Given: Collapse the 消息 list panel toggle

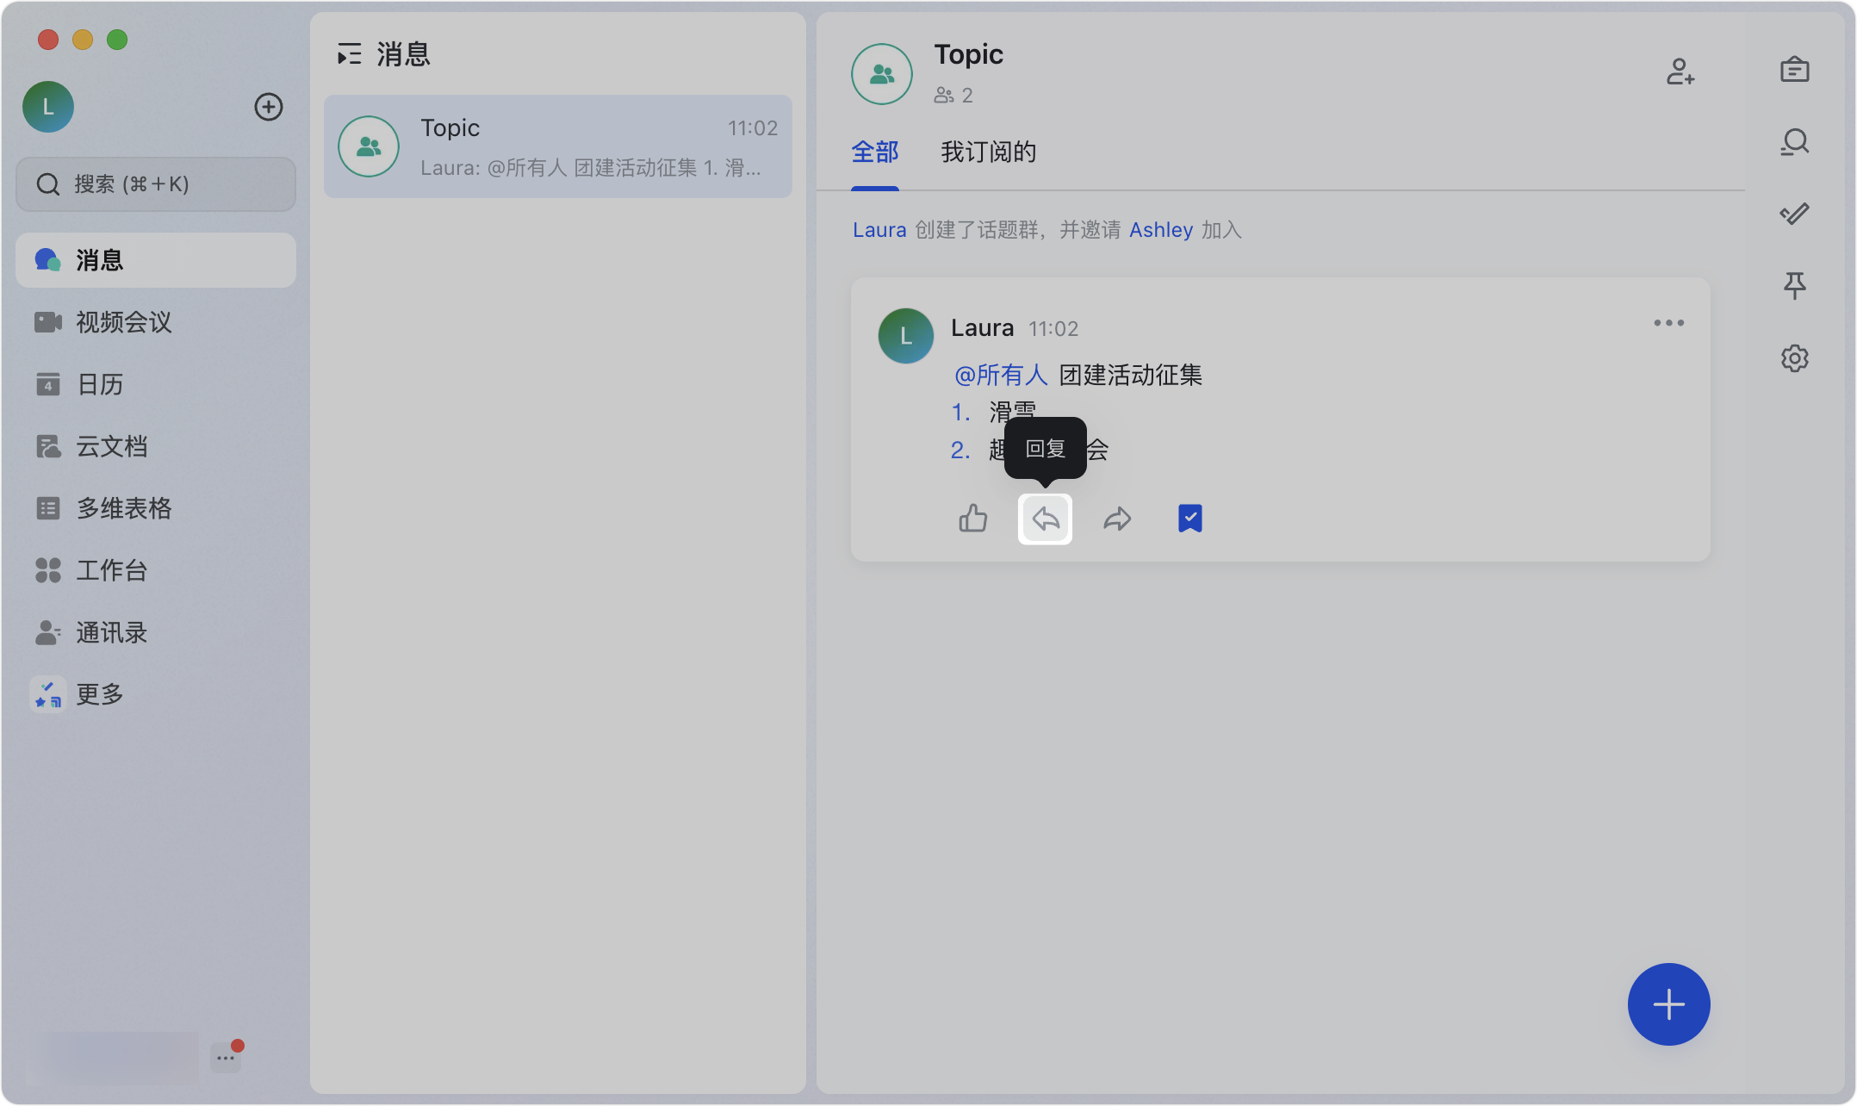Looking at the screenshot, I should (x=349, y=54).
